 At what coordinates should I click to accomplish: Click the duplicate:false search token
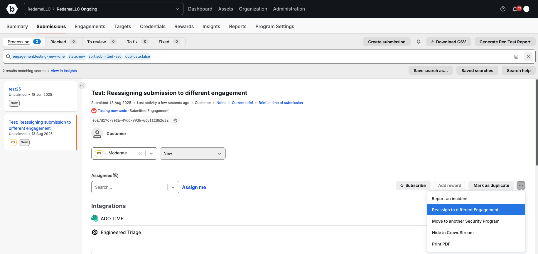point(137,57)
